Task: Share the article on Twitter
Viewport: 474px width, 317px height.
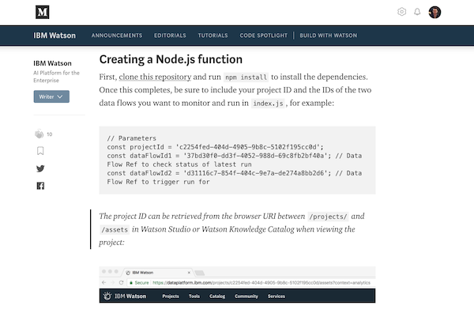Action: point(40,168)
